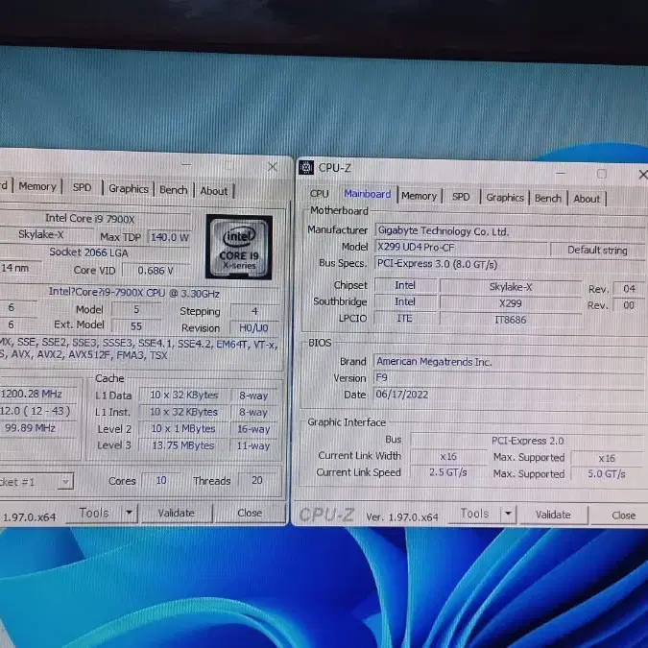Click chipset Skylake-X field

pyautogui.click(x=511, y=287)
